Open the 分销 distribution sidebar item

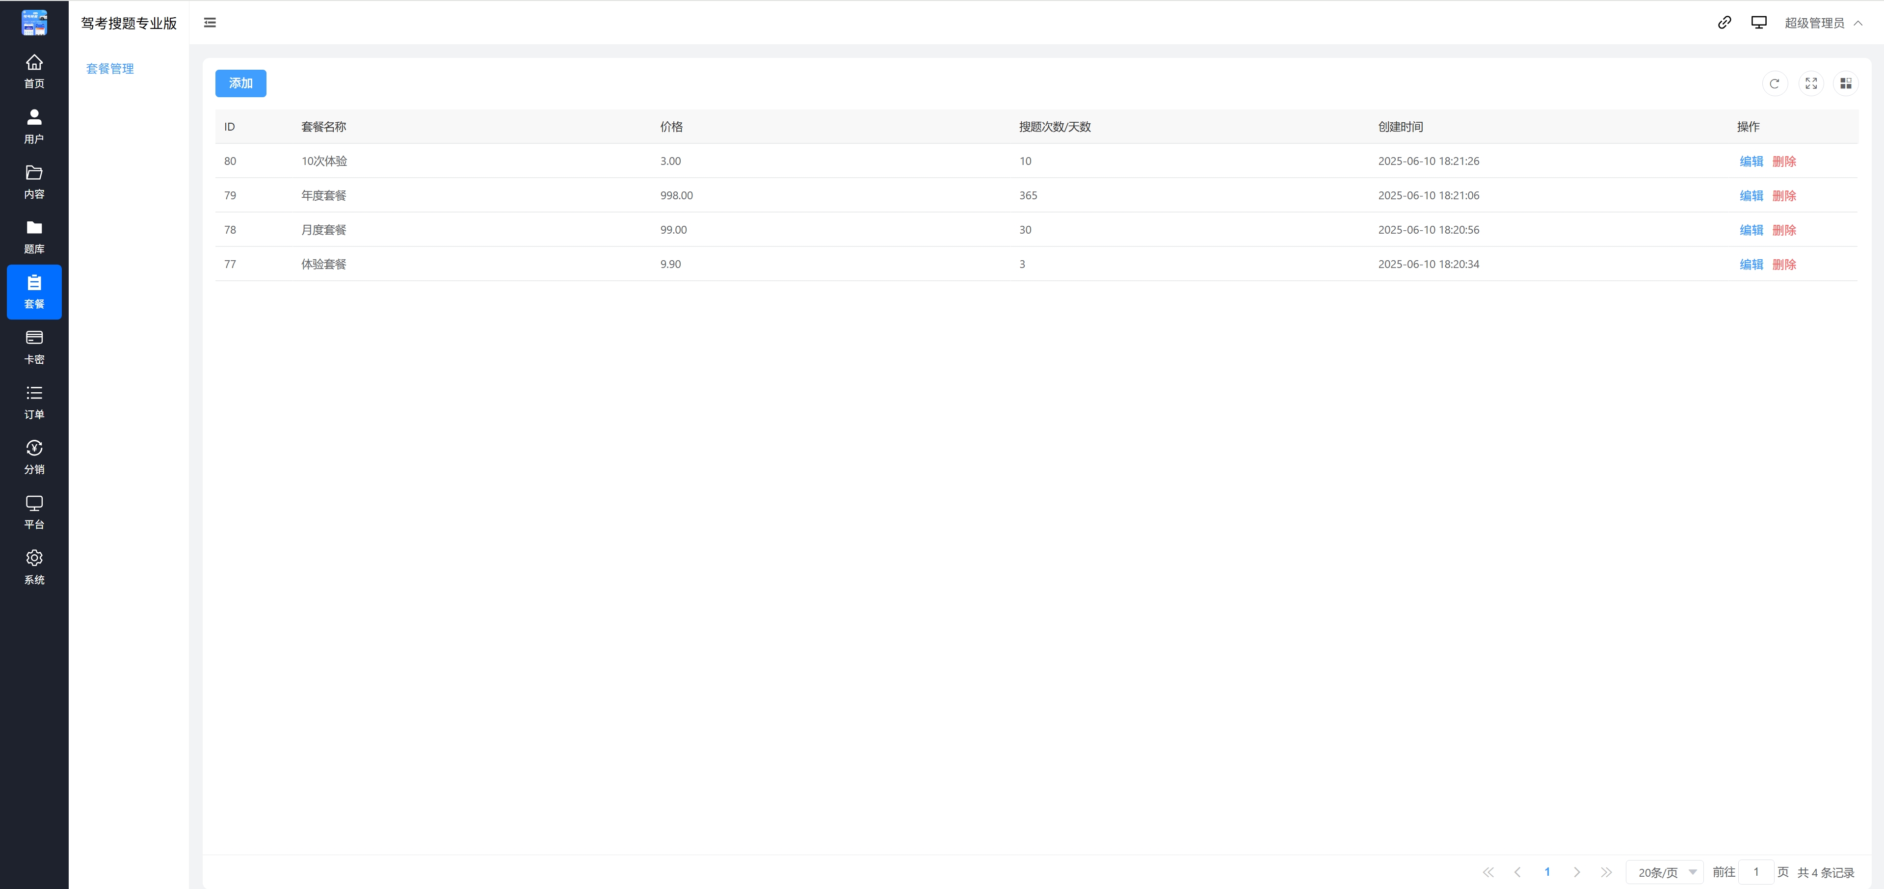click(34, 458)
